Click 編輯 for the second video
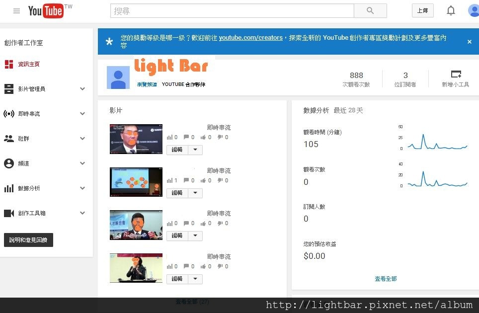The width and height of the screenshot is (479, 313). pos(177,193)
